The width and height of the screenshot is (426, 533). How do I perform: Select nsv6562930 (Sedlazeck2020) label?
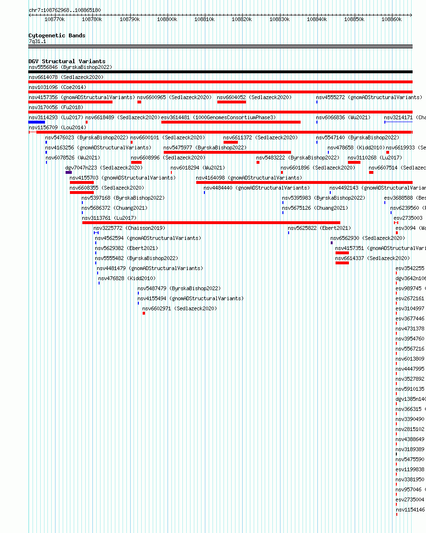pyautogui.click(x=368, y=238)
